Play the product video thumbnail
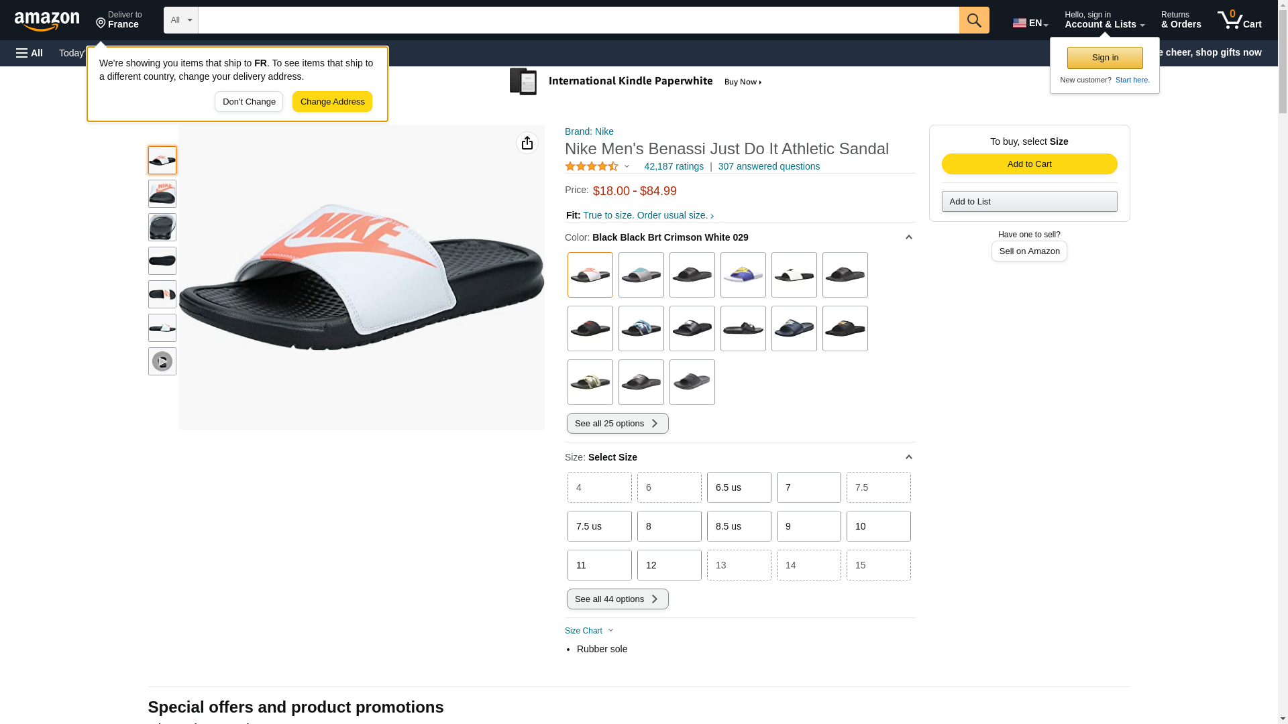 (162, 361)
